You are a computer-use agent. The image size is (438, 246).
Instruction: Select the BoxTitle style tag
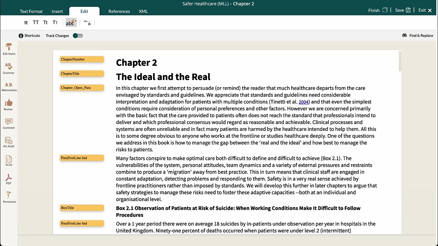click(82, 208)
